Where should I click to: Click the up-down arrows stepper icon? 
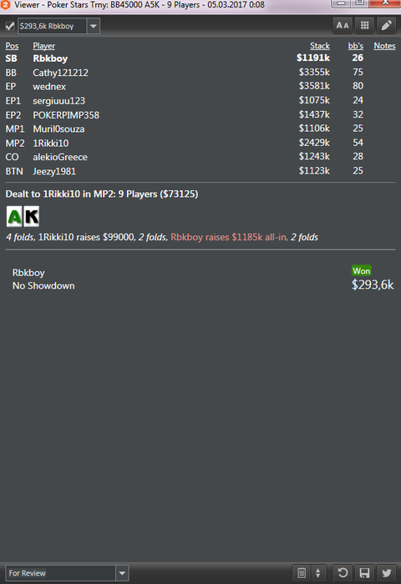coord(317,573)
